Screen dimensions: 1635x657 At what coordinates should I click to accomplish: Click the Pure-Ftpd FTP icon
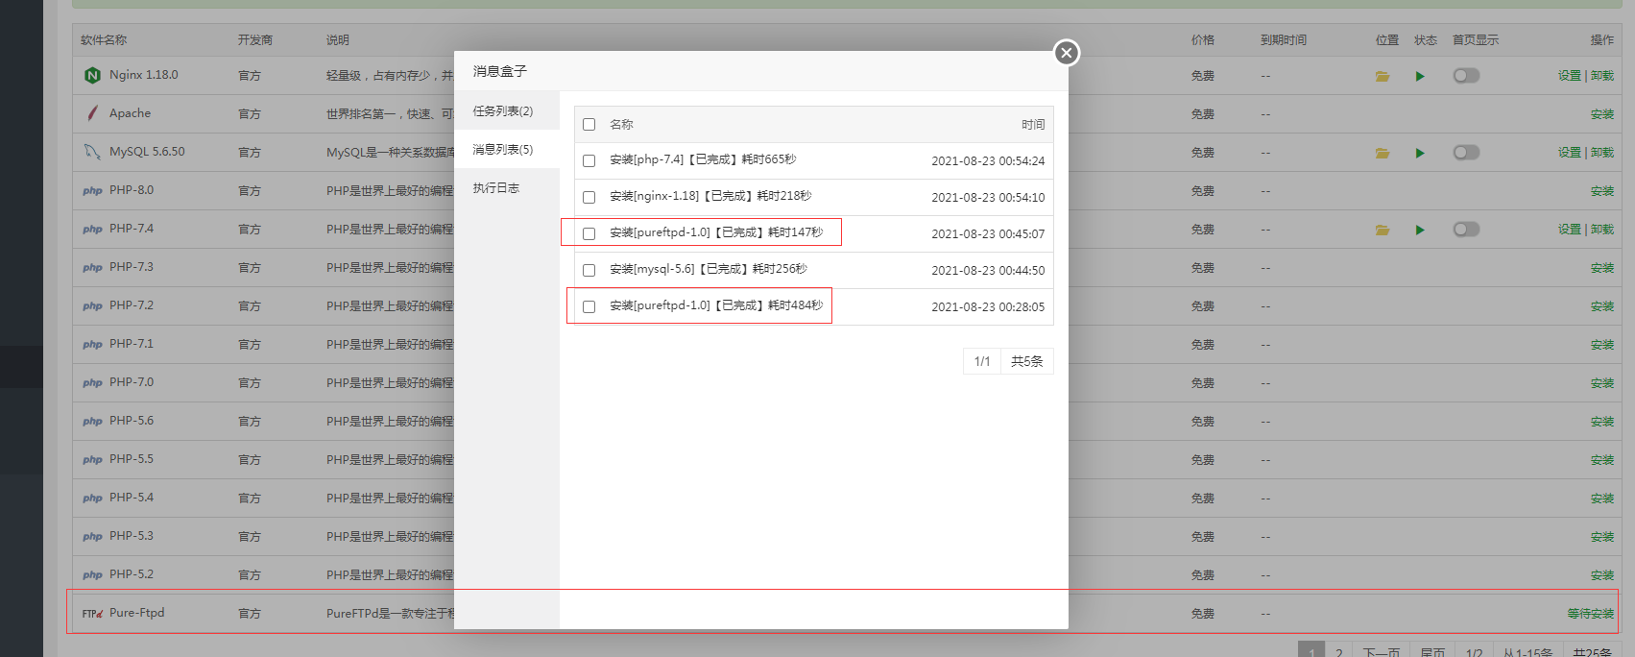tap(92, 614)
